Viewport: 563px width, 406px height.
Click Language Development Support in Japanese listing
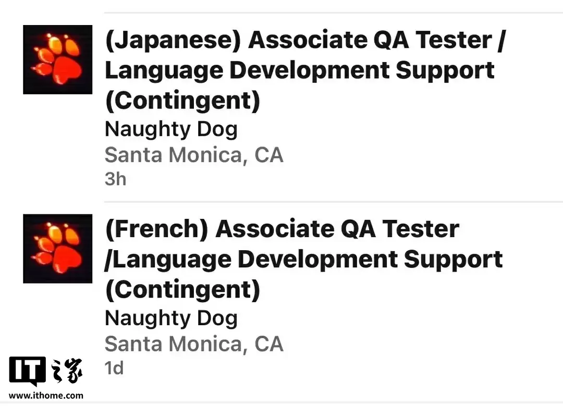pos(299,71)
